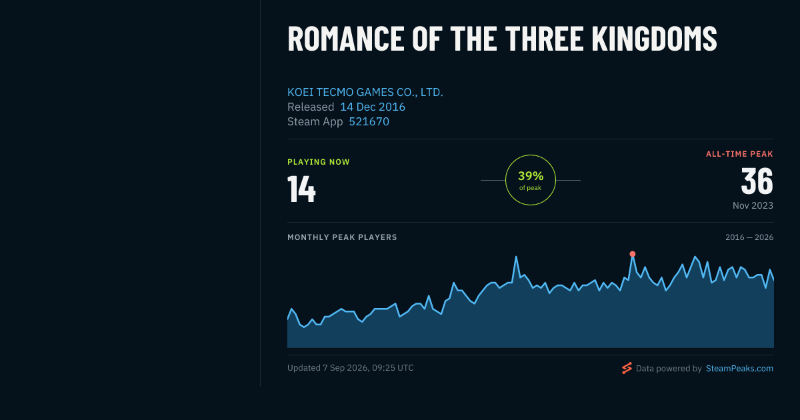Click the 39% of peak circle

click(x=531, y=180)
